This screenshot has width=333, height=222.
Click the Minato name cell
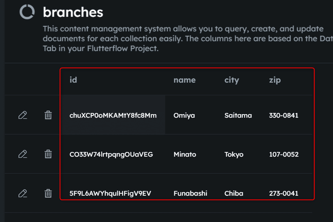coord(185,155)
